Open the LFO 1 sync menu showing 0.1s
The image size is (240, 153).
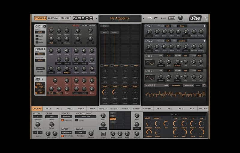pos(169,56)
